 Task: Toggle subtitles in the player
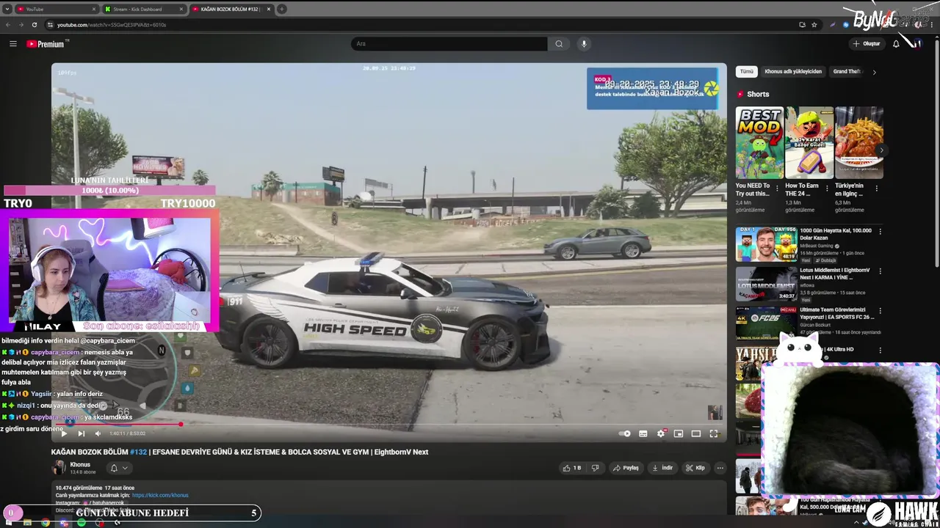(643, 433)
